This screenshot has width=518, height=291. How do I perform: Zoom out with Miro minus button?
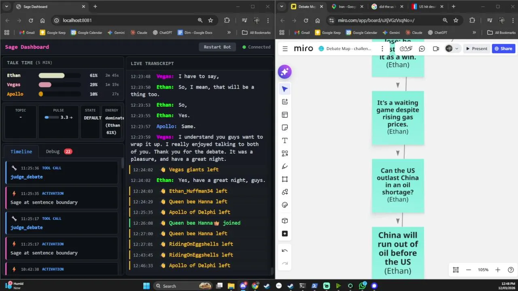469,270
